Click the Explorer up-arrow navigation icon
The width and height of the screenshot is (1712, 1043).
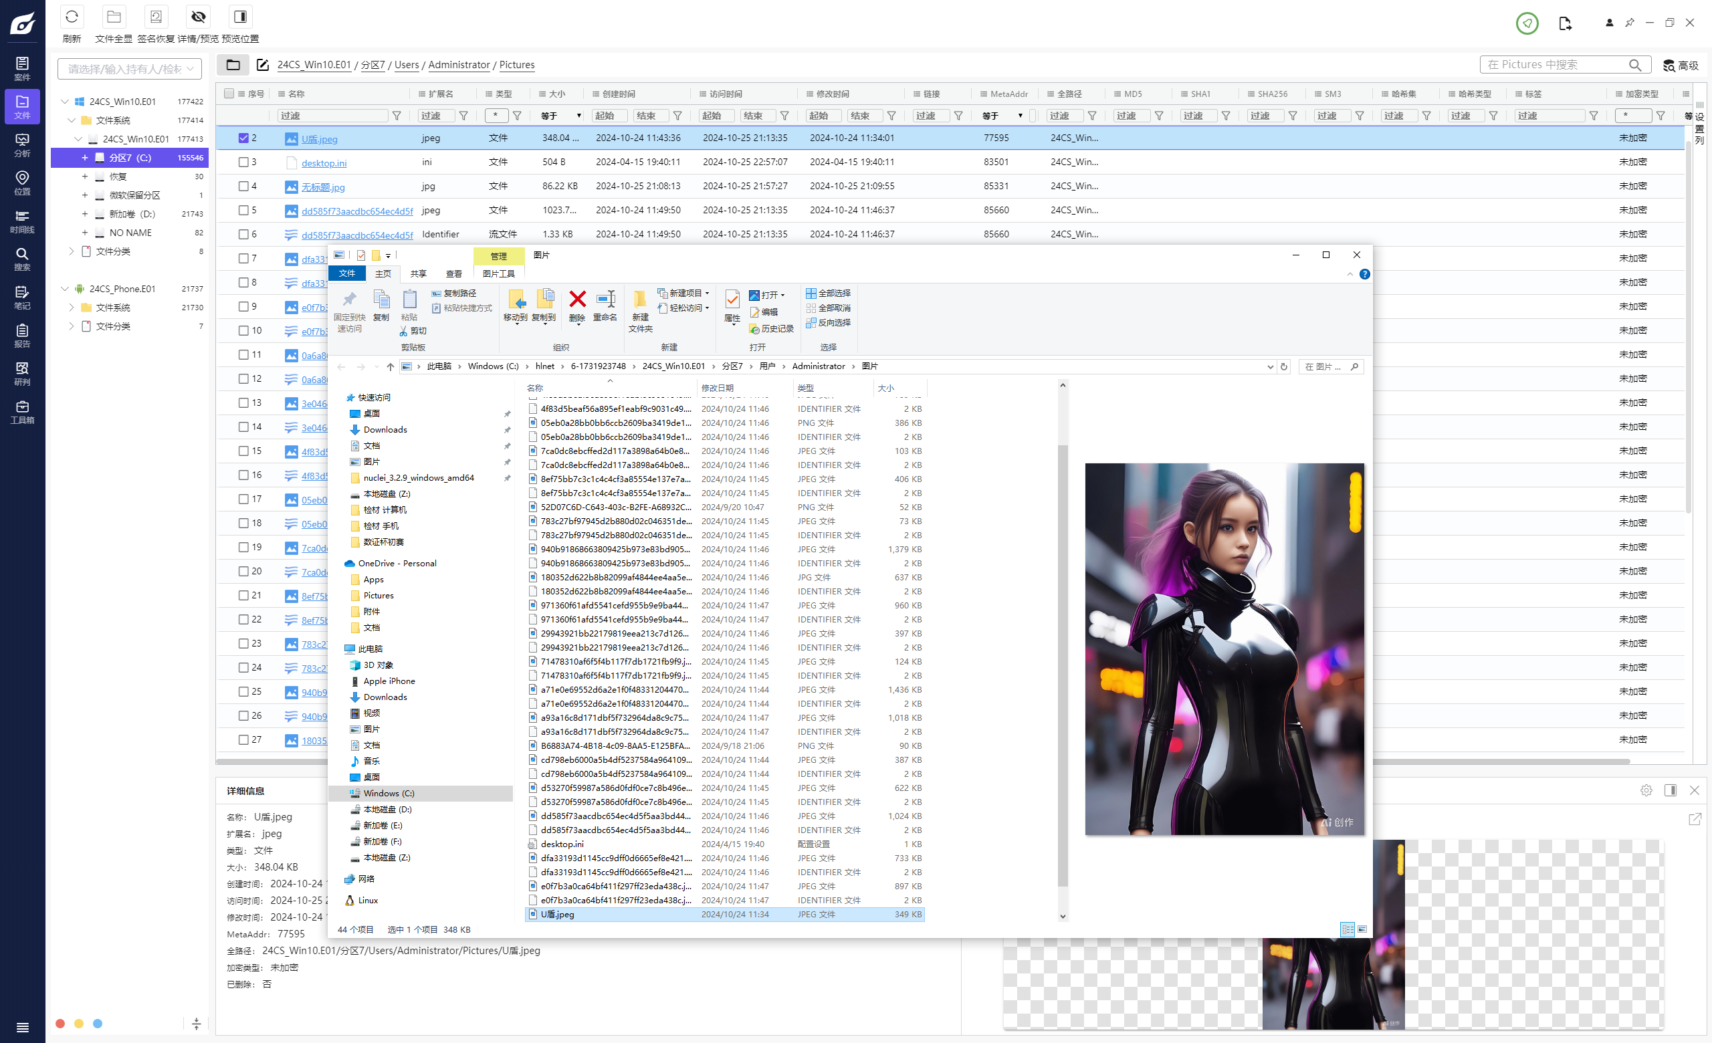click(x=391, y=366)
